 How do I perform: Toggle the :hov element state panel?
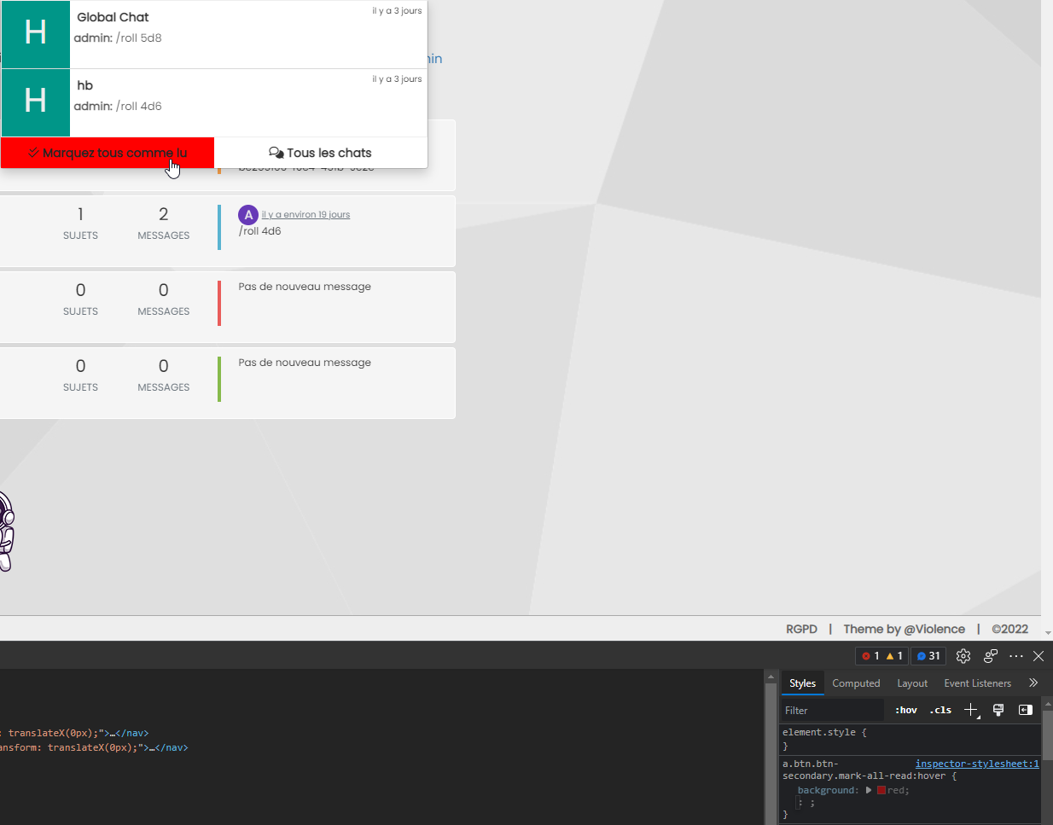pos(905,710)
